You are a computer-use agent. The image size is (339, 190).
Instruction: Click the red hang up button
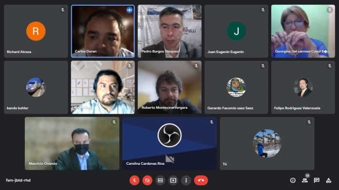[x=201, y=180]
